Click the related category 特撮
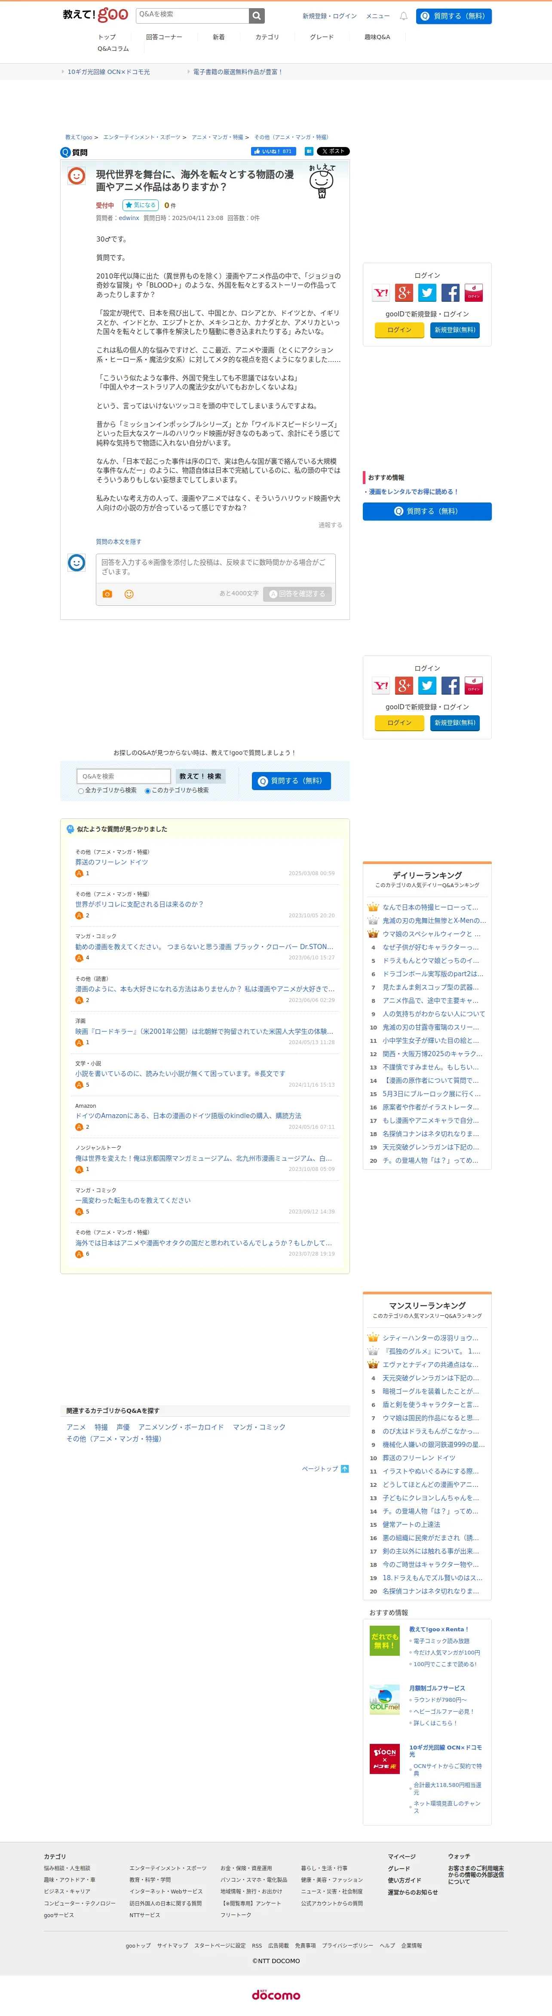This screenshot has height=2016, width=552. click(101, 1428)
